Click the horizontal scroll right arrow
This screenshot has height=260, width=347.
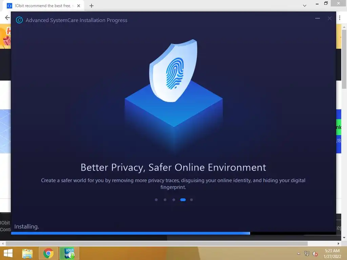(339, 244)
